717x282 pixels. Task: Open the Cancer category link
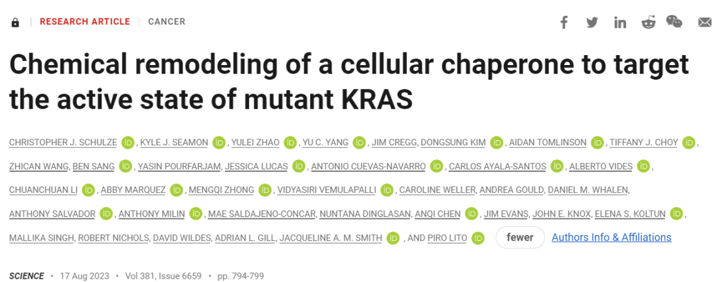(x=167, y=22)
